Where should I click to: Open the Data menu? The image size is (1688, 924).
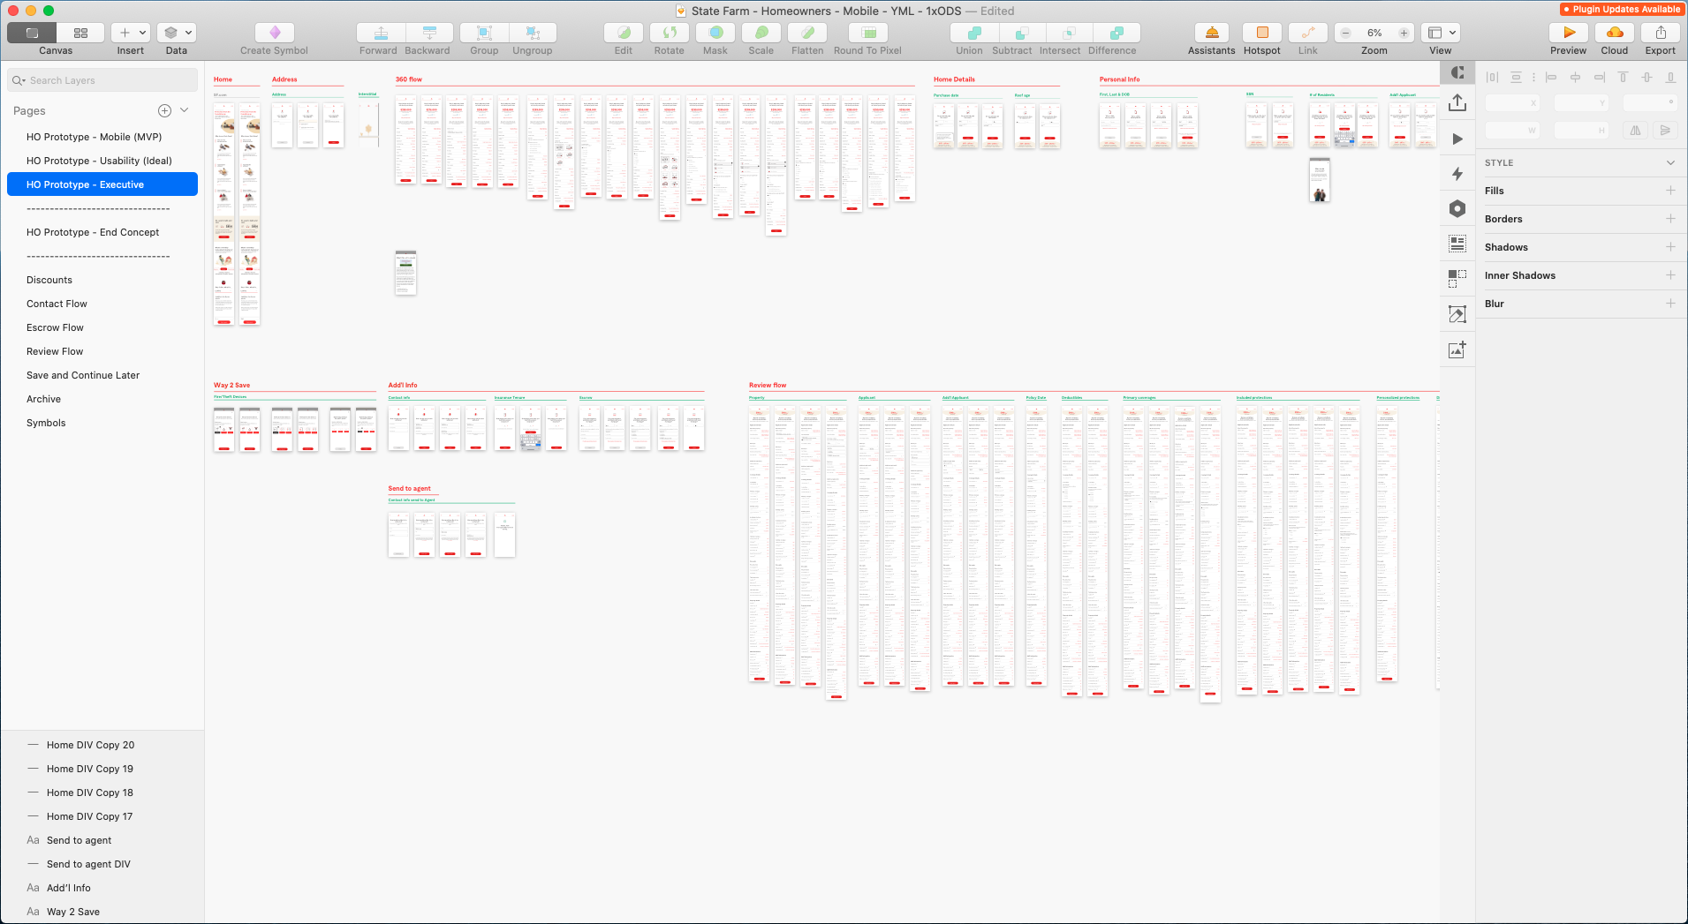pyautogui.click(x=176, y=32)
